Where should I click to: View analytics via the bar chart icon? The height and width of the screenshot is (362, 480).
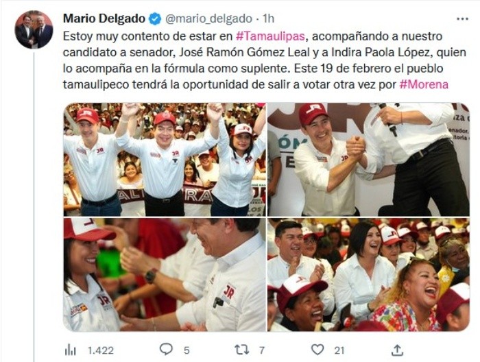[71, 350]
